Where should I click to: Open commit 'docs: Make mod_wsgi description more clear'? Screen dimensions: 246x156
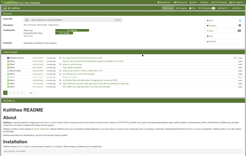tap(86, 87)
